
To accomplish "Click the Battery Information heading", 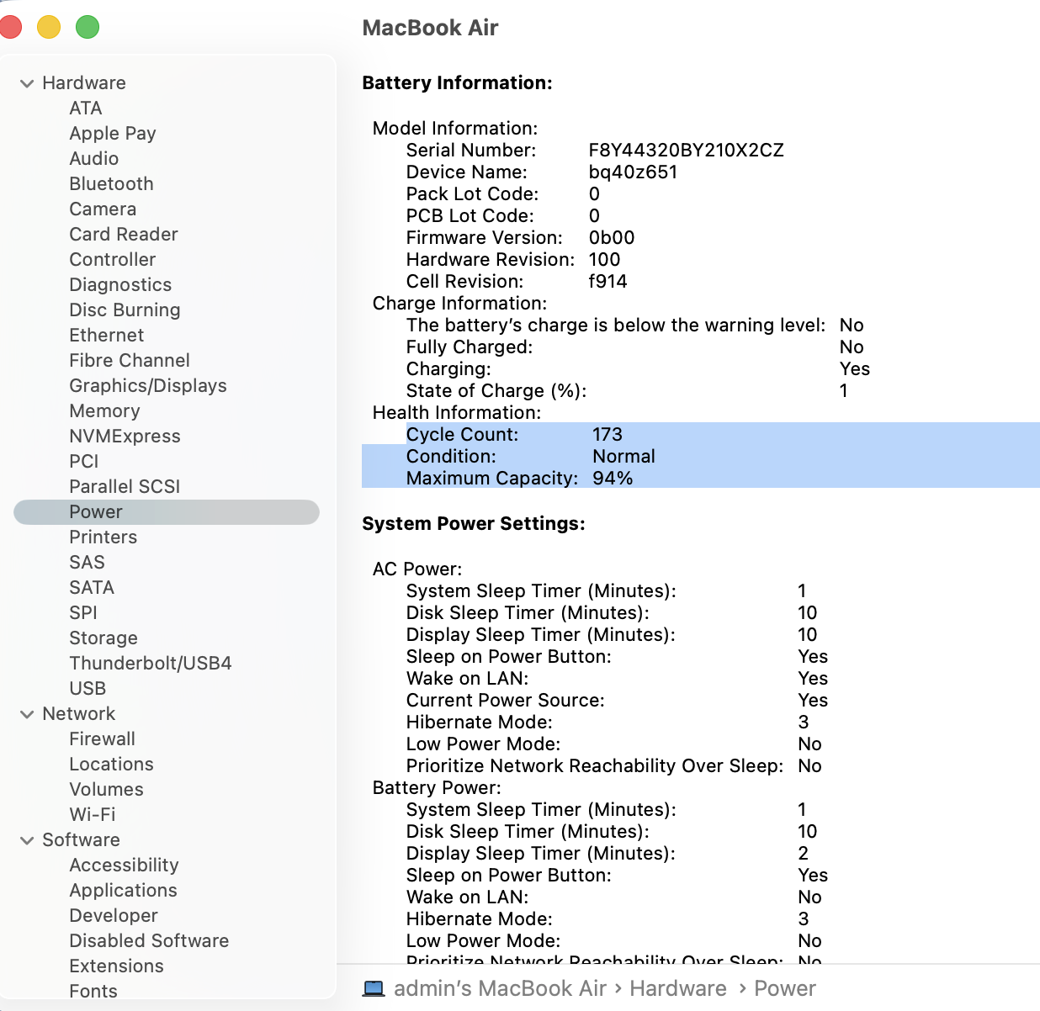I will 457,83.
